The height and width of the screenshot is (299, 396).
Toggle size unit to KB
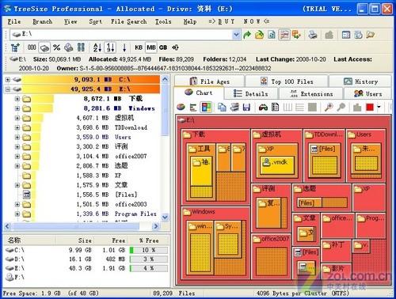point(139,47)
